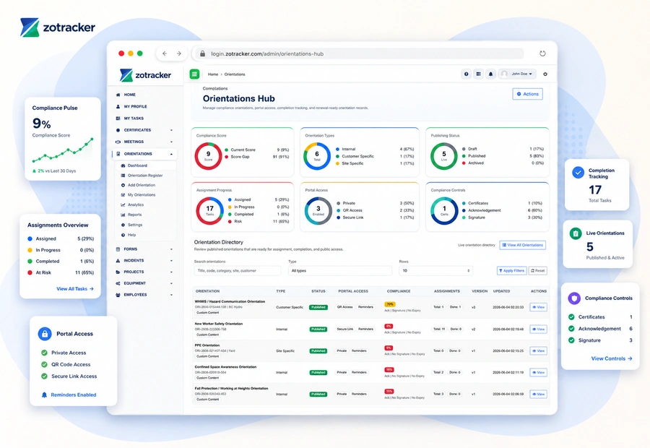View the Confined Space Awareness Orientation row
The image size is (650, 448).
click(x=538, y=373)
